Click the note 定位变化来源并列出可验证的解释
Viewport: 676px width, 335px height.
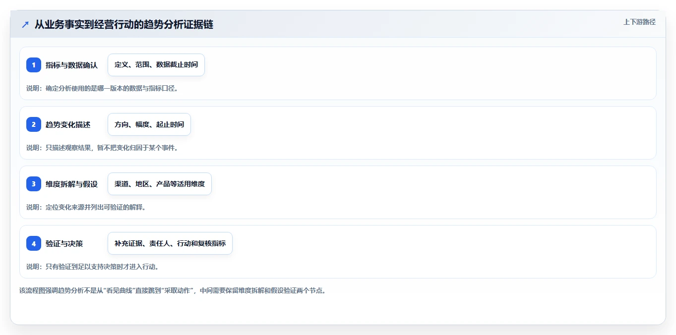coord(86,207)
